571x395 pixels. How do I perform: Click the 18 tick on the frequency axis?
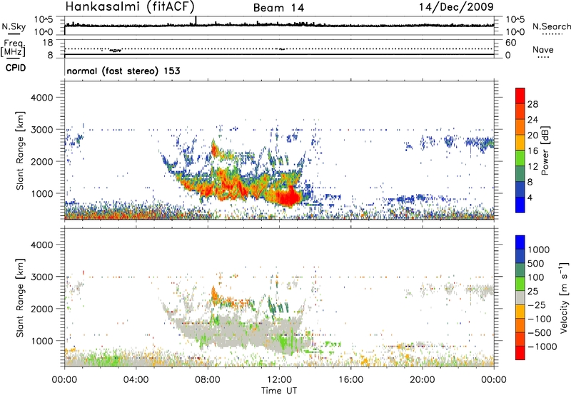coord(48,43)
